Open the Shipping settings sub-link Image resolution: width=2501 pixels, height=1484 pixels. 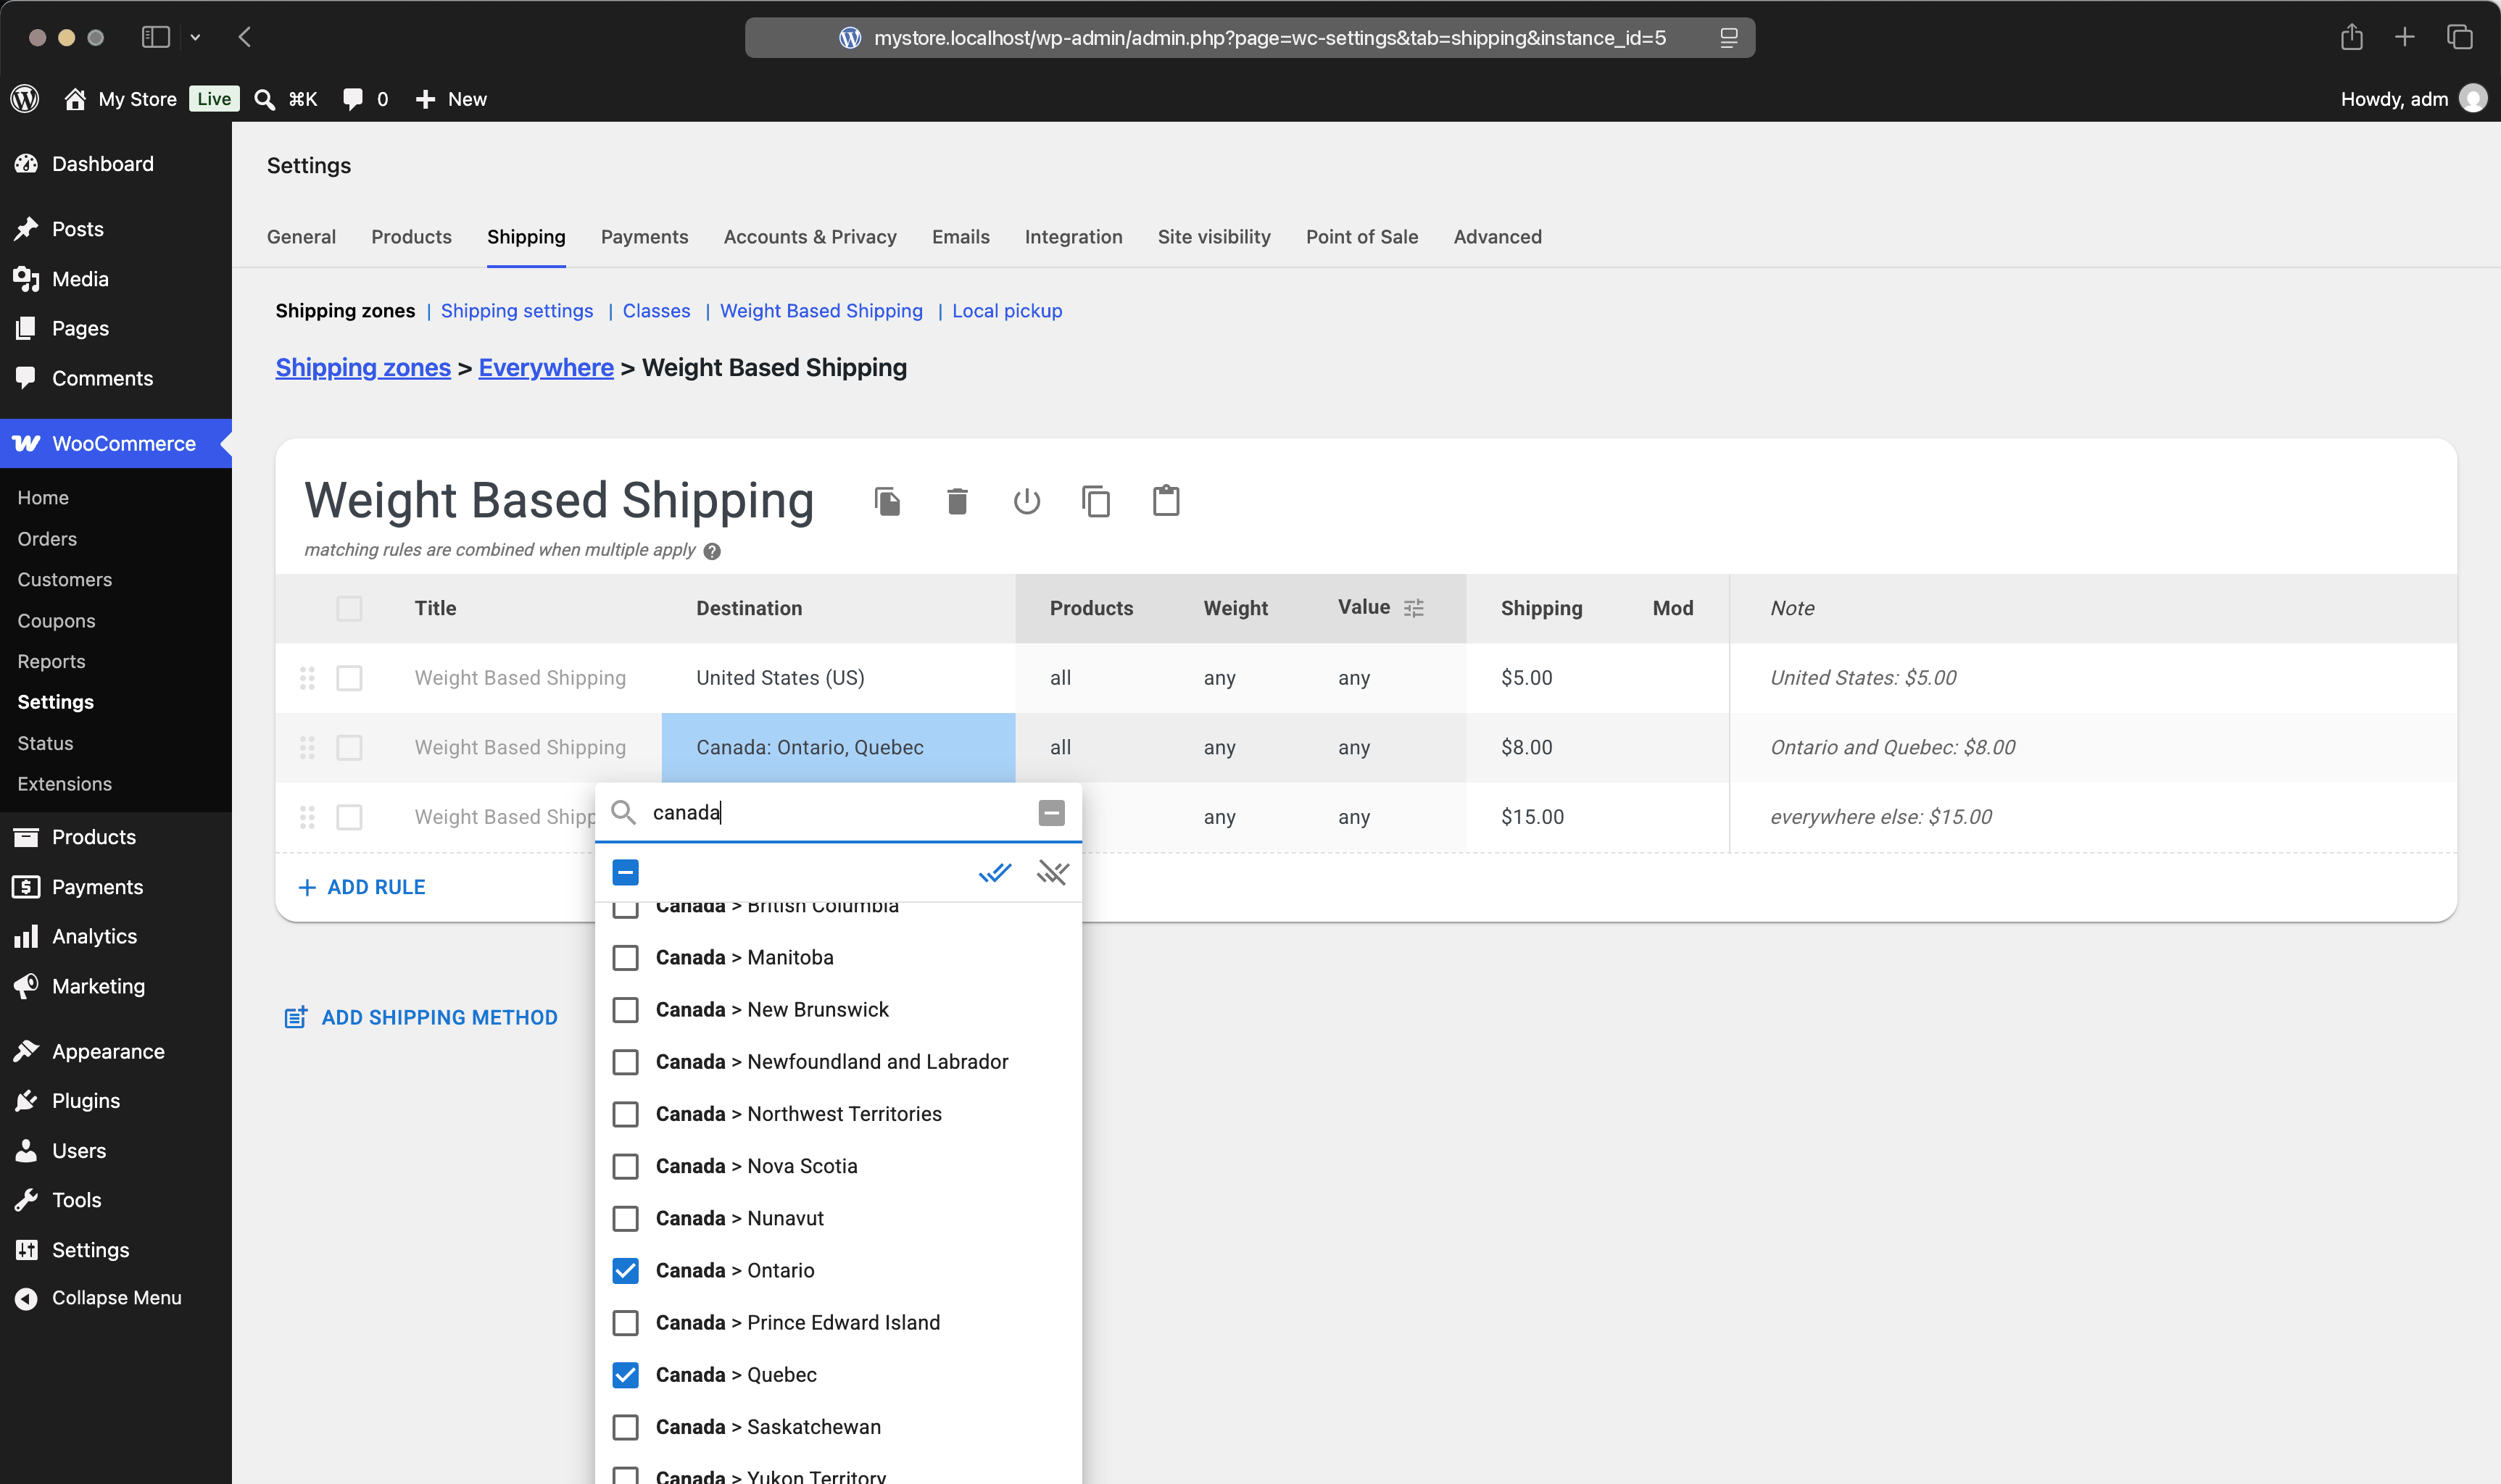point(516,311)
